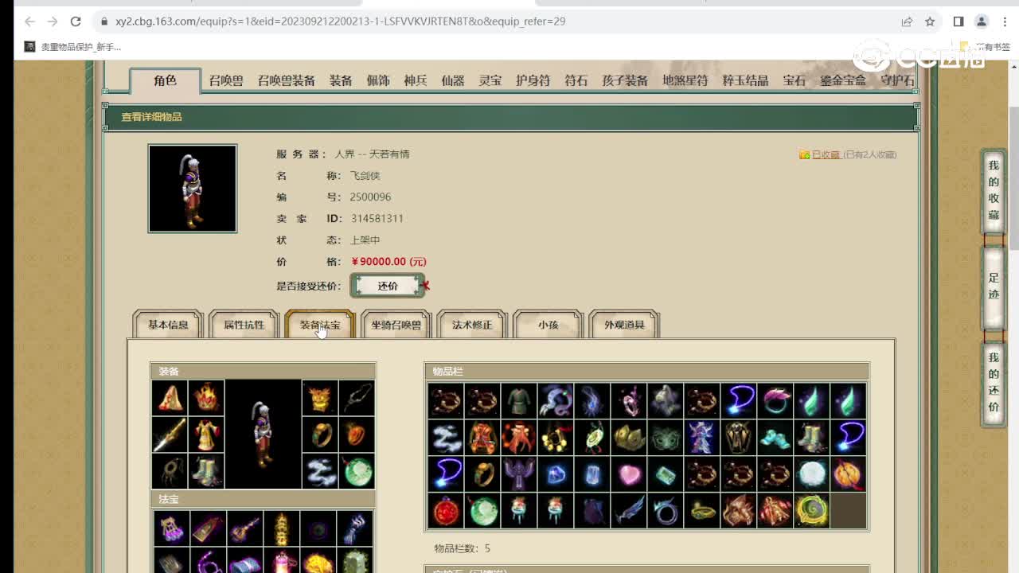Screen dimensions: 1019x573
Task: Select the pink heart gem in inventory
Action: point(629,474)
